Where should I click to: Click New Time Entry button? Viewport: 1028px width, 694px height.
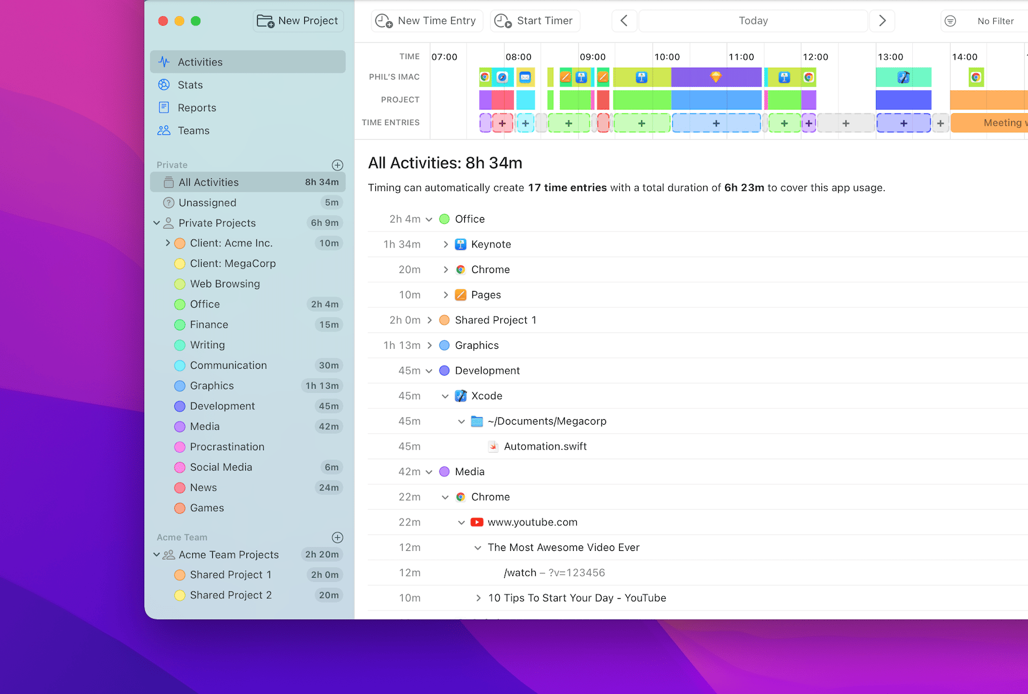coord(426,21)
